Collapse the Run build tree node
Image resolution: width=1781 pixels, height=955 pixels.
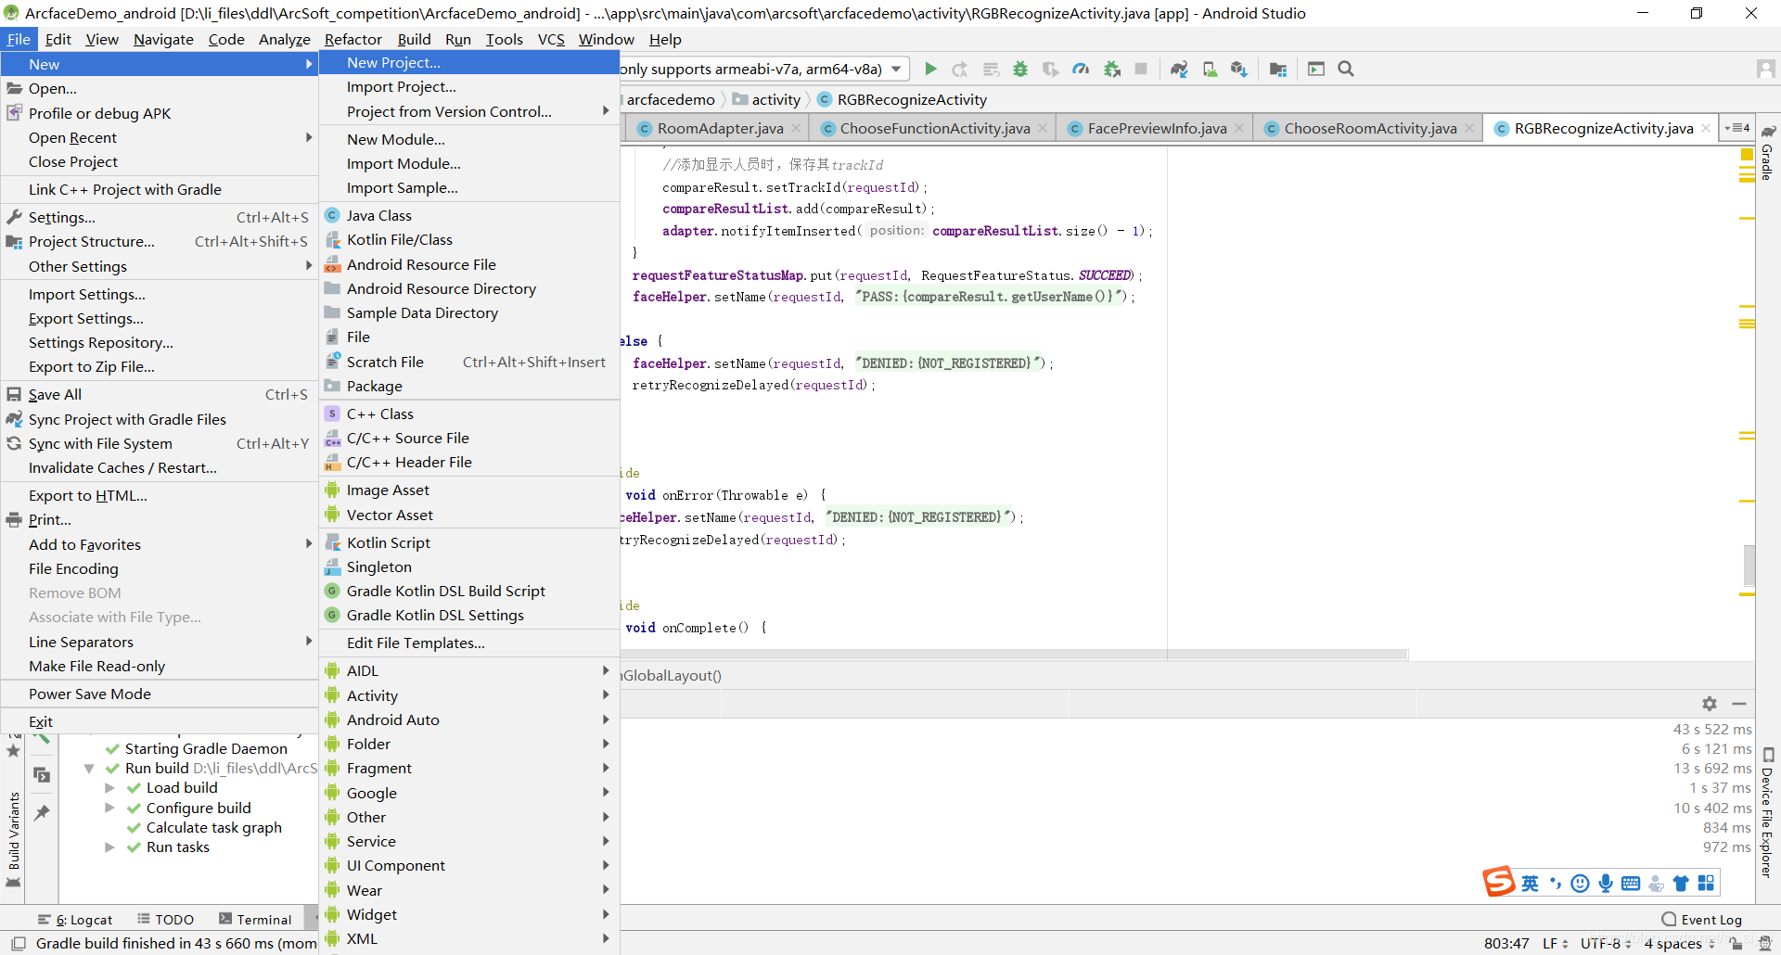coord(89,769)
